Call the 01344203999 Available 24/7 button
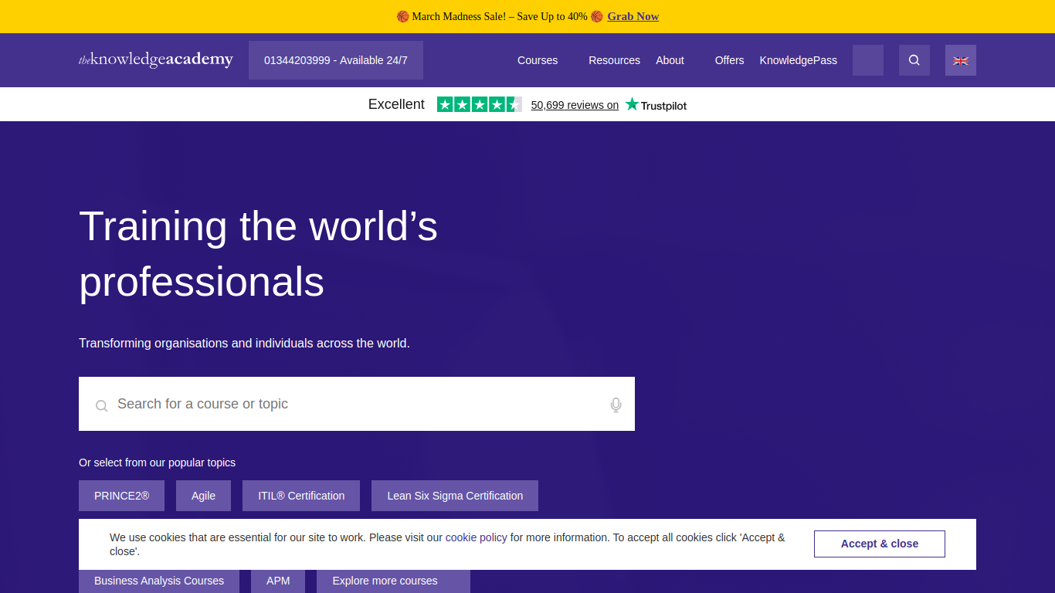The image size is (1055, 593). pyautogui.click(x=336, y=60)
